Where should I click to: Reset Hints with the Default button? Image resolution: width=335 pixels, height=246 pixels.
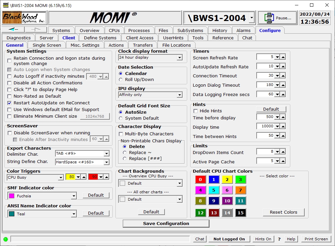(x=271, y=109)
